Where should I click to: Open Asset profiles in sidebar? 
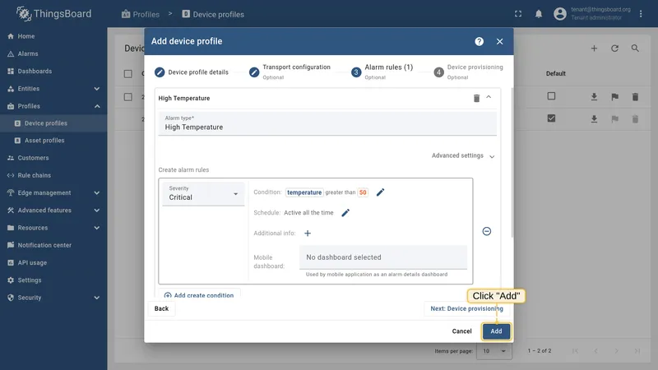(53, 141)
